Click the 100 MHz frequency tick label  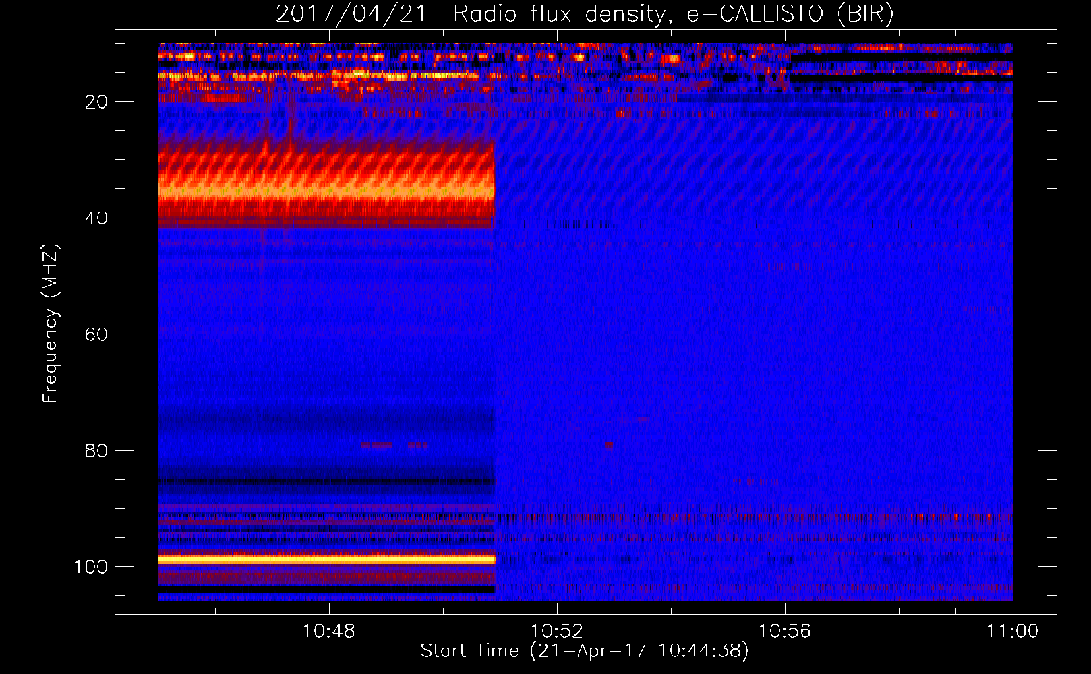pos(91,567)
